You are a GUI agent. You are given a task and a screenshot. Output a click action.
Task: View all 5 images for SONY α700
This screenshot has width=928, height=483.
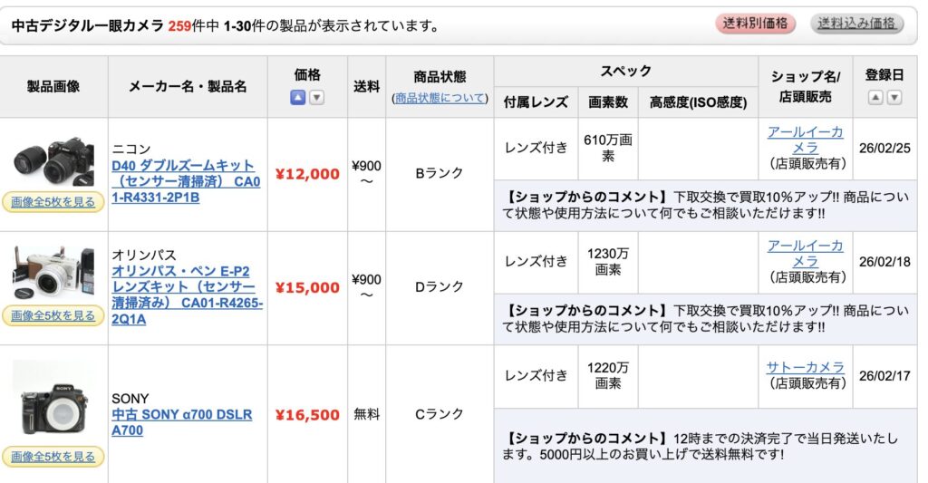pyautogui.click(x=53, y=457)
